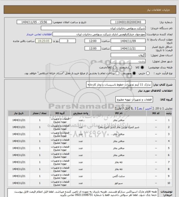179x197 pixels.
Task: Select the کالا radio button
Action: (142, 67)
